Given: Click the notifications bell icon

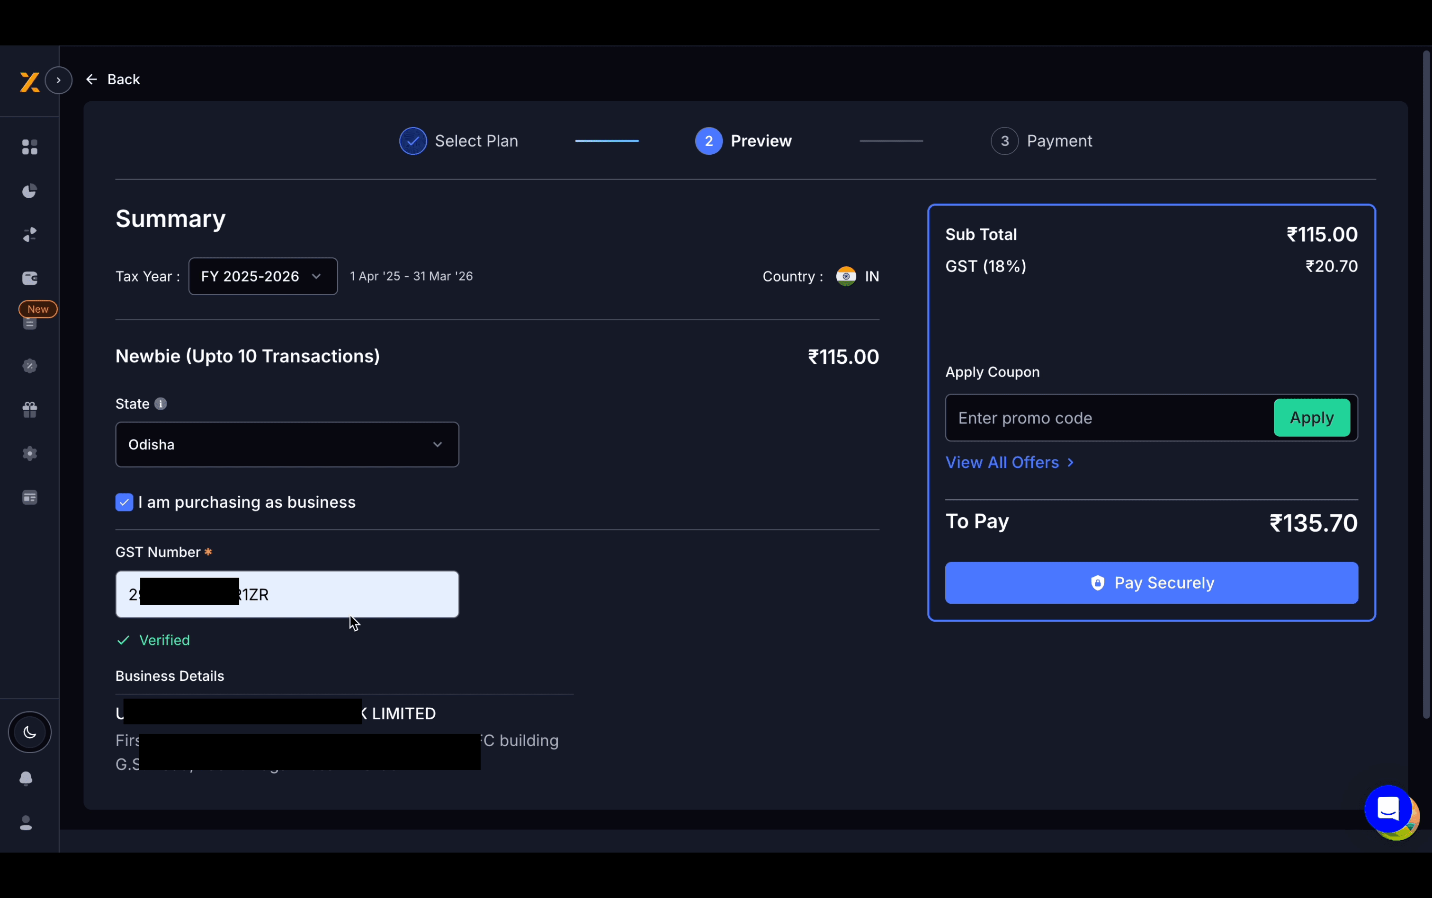Looking at the screenshot, I should pos(27,779).
